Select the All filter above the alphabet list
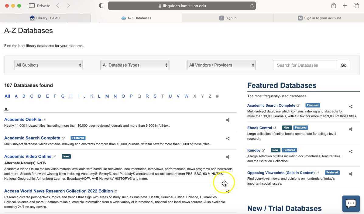The image size is (364, 214). coord(7,96)
